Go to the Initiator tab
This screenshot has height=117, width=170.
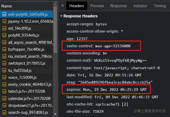[140, 6]
